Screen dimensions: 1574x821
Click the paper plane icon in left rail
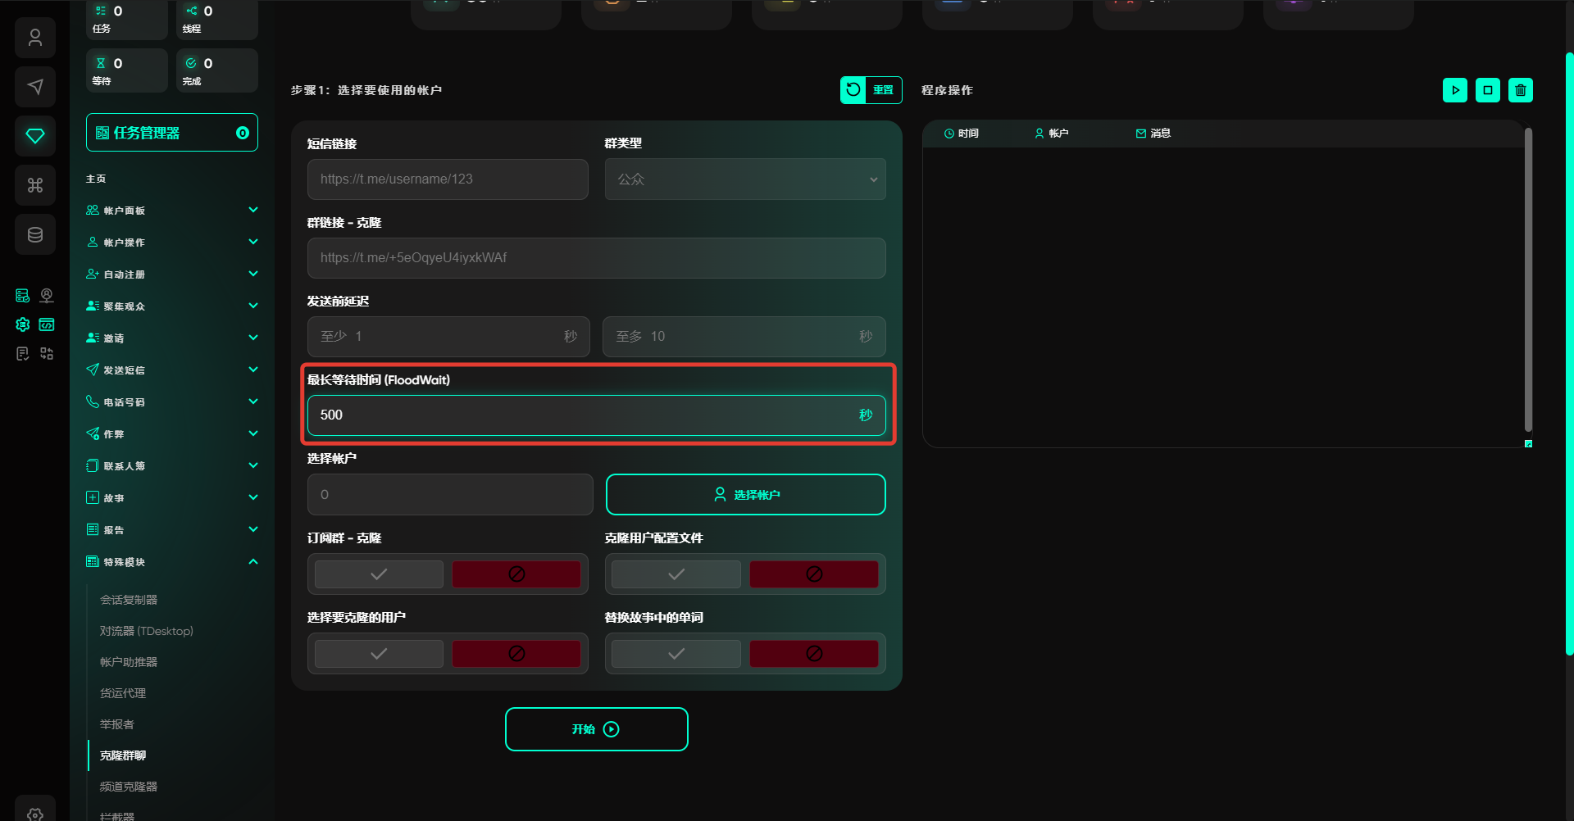35,87
